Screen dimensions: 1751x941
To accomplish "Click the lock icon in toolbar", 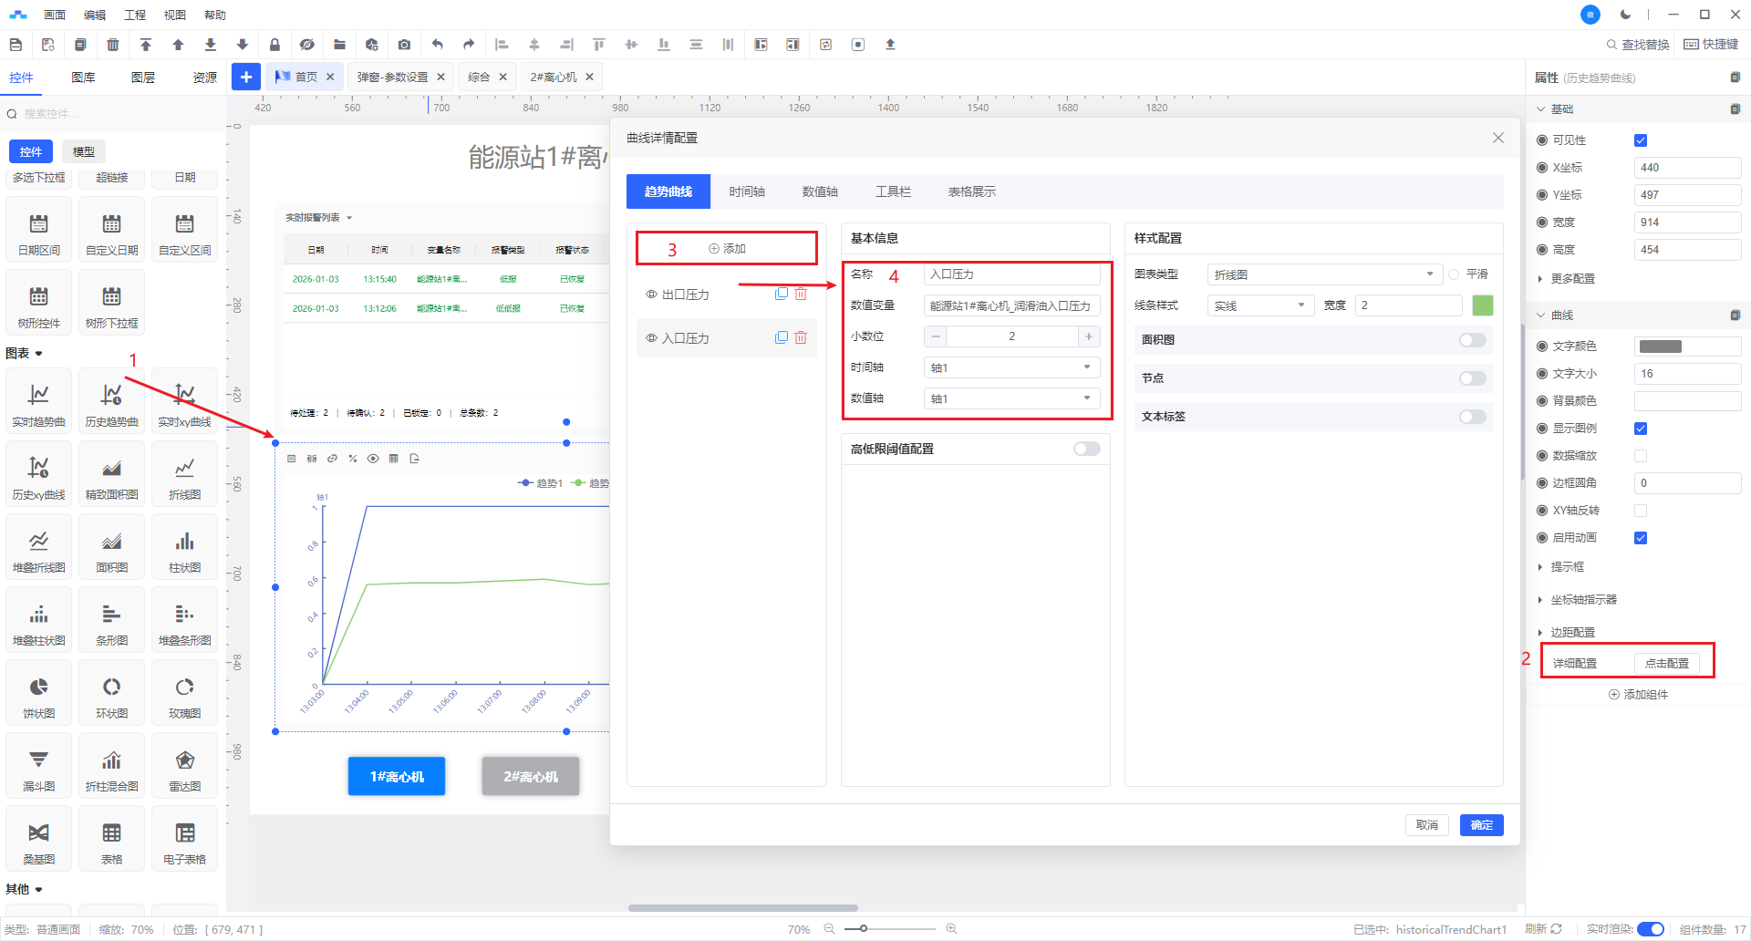I will pyautogui.click(x=275, y=44).
